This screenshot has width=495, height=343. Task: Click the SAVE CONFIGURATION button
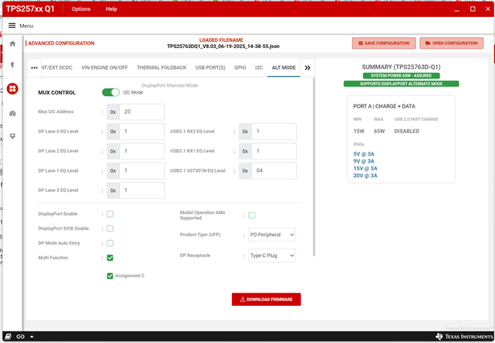[384, 43]
